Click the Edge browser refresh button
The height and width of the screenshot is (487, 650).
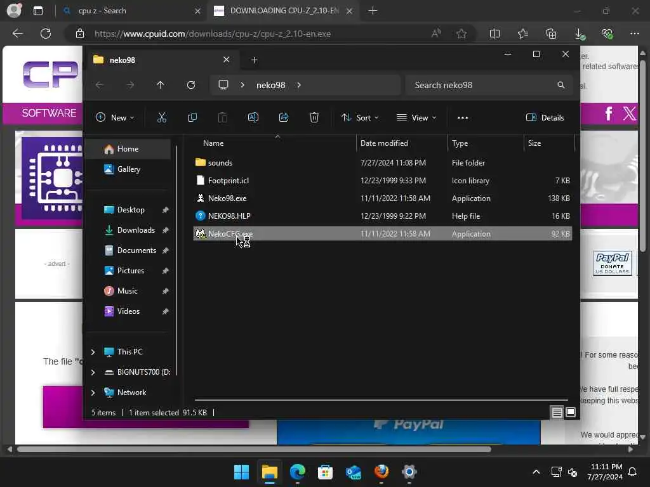[x=46, y=34]
